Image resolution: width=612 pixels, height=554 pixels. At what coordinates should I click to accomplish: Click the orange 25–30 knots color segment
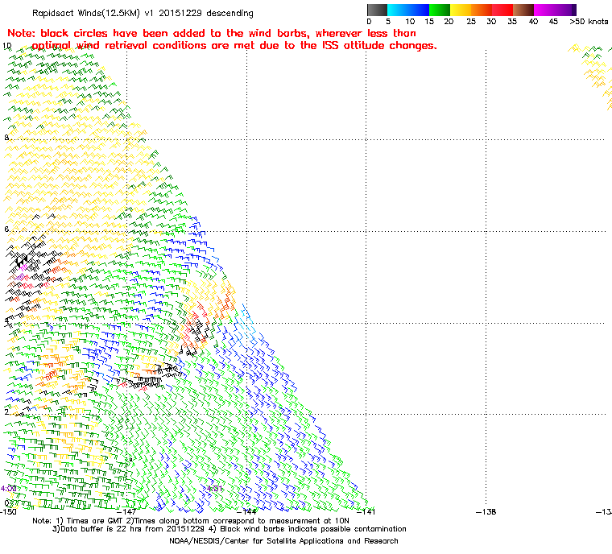[482, 10]
